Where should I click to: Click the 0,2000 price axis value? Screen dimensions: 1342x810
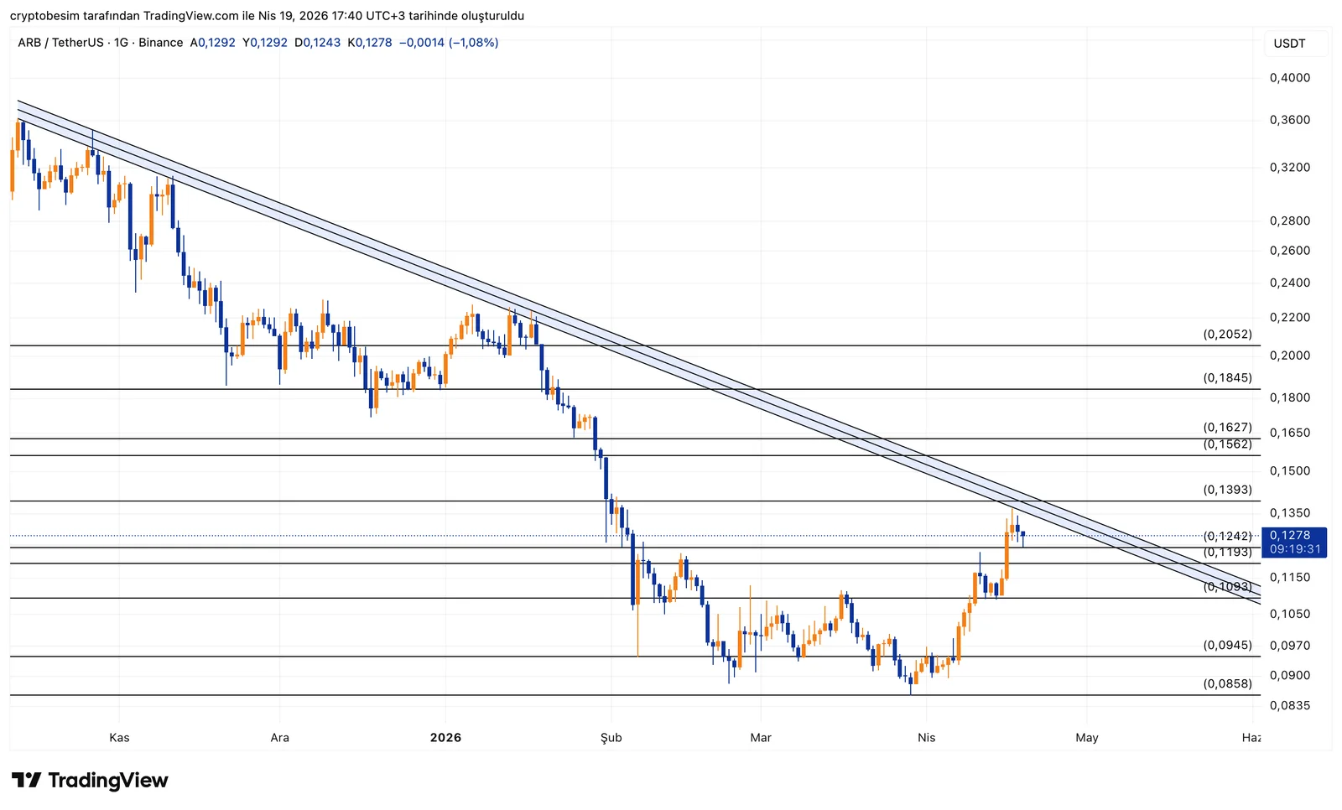[x=1289, y=356]
